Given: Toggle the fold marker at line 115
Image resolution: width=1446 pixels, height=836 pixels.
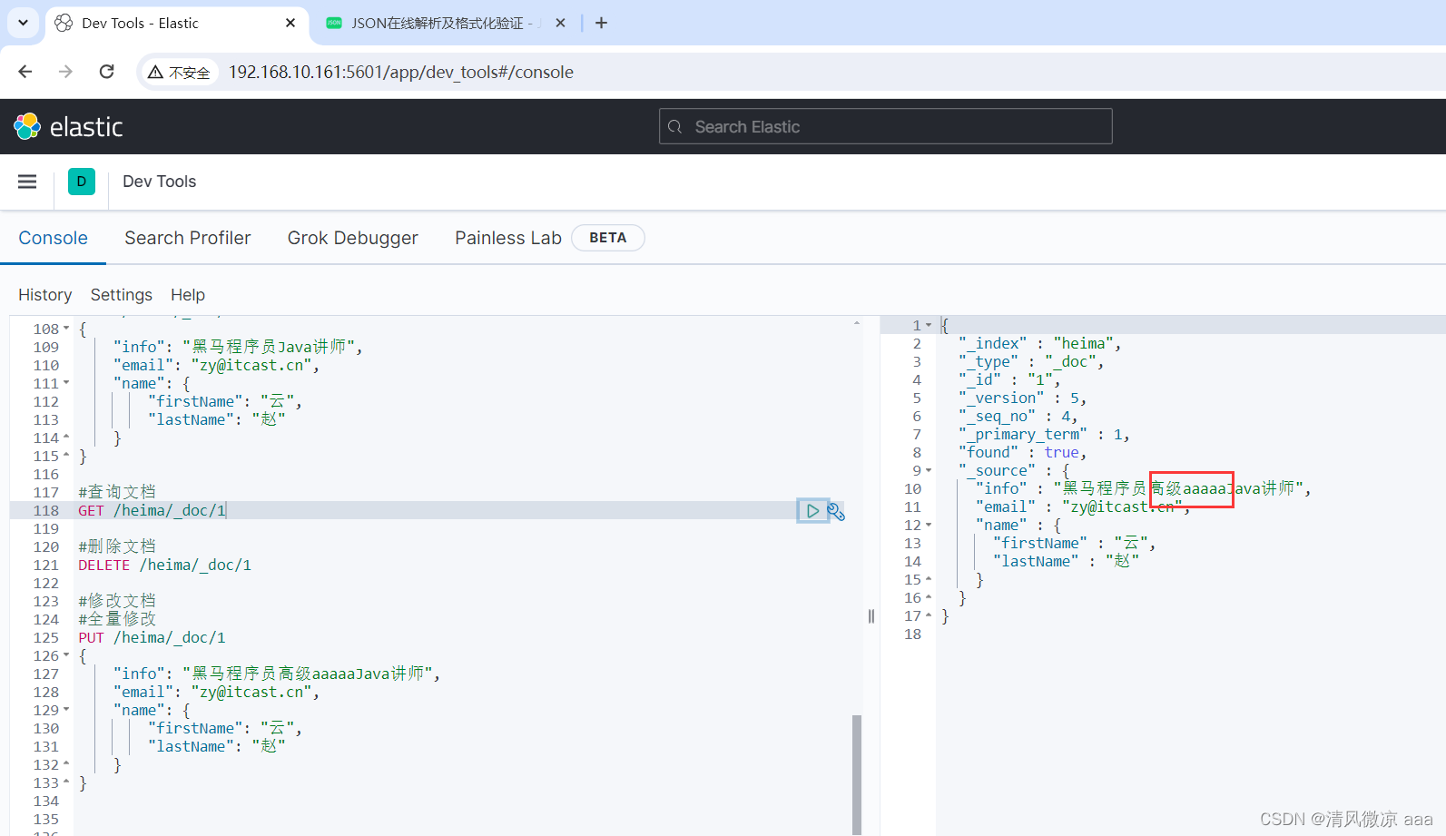Looking at the screenshot, I should click(x=66, y=456).
